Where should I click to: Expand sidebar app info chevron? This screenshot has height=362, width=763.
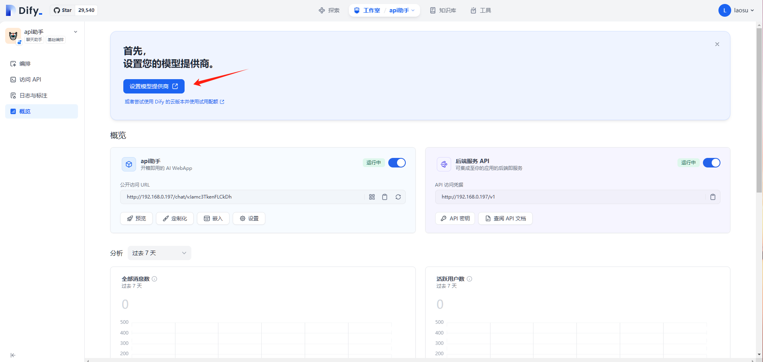(76, 32)
